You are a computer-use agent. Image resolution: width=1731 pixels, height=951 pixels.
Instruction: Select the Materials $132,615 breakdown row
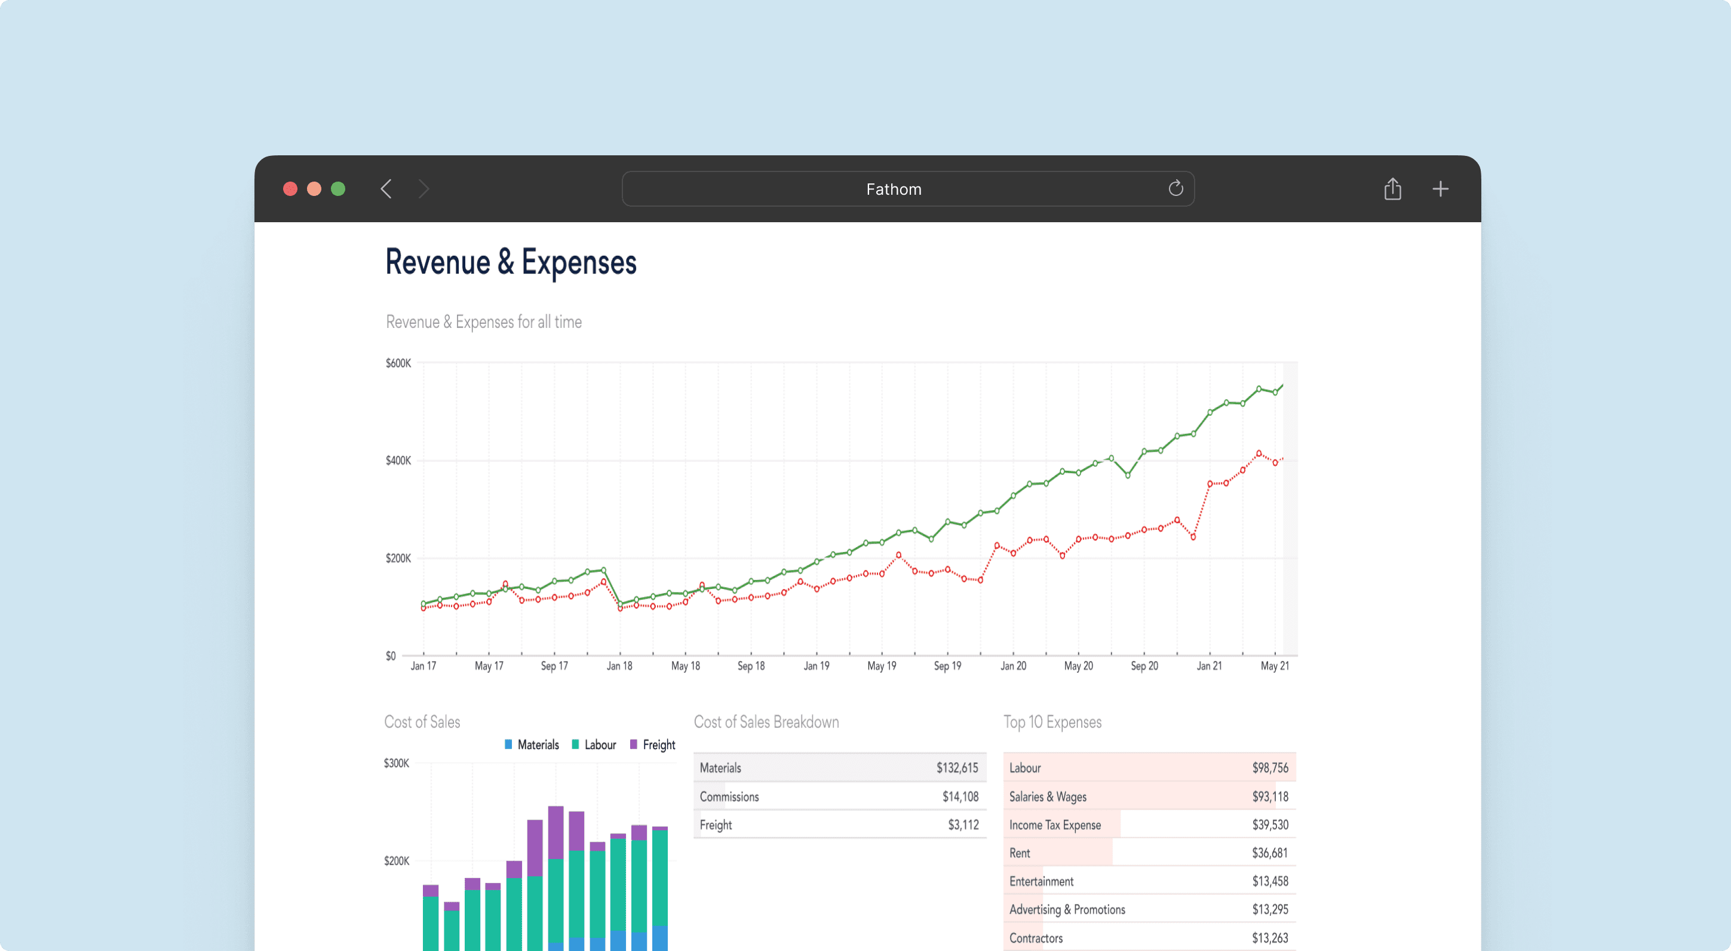click(839, 768)
